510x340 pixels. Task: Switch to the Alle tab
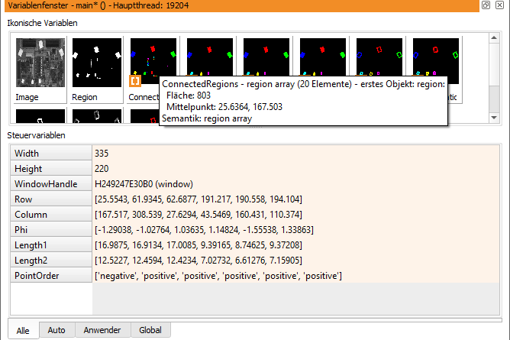[23, 331]
